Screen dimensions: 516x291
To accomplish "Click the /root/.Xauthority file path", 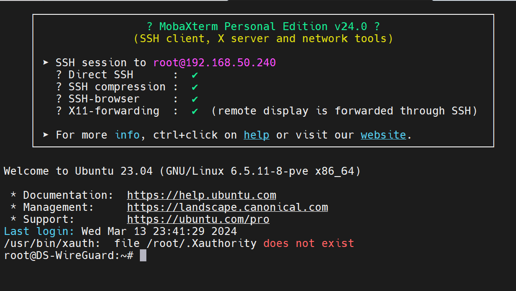I will click(201, 243).
